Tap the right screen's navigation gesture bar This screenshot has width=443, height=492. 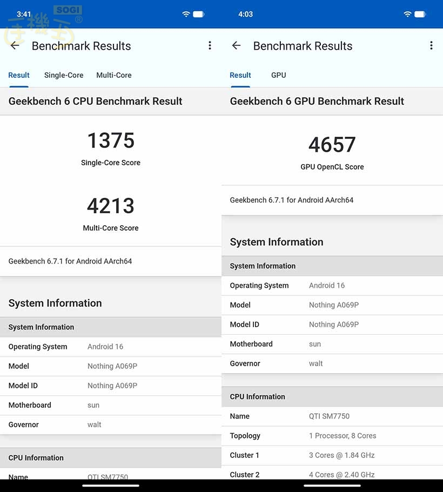tap(332, 486)
